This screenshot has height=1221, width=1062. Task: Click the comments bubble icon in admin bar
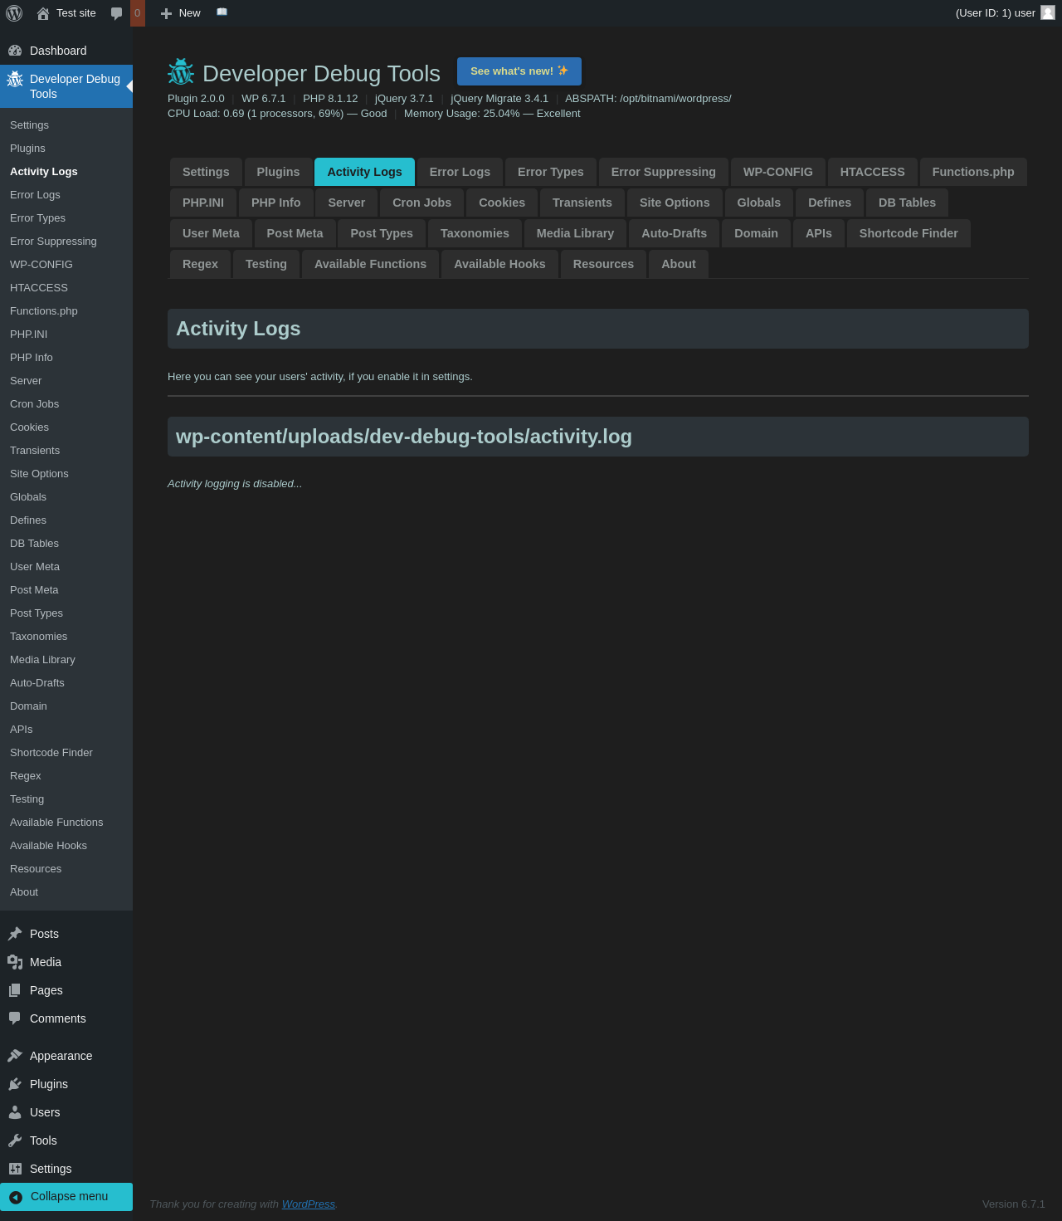tap(117, 13)
